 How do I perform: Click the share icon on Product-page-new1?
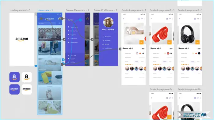pyautogui.click(x=142, y=19)
